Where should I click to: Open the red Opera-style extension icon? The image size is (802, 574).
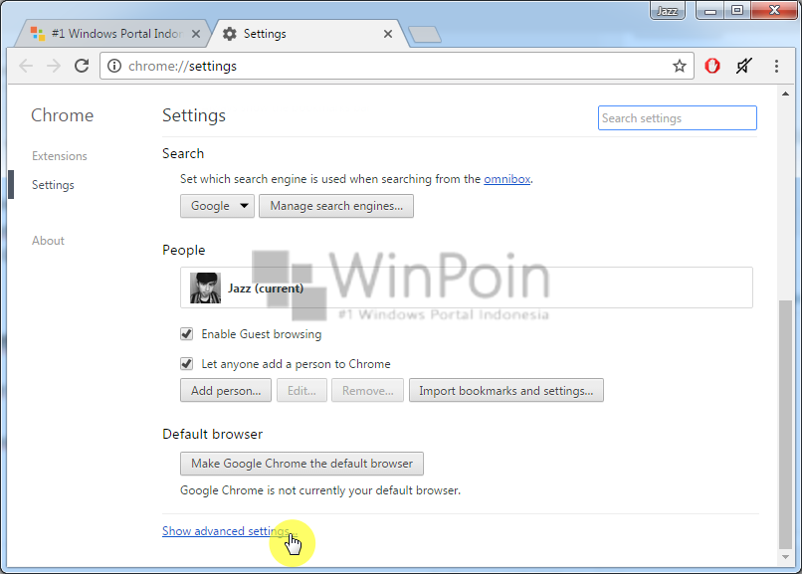coord(712,66)
